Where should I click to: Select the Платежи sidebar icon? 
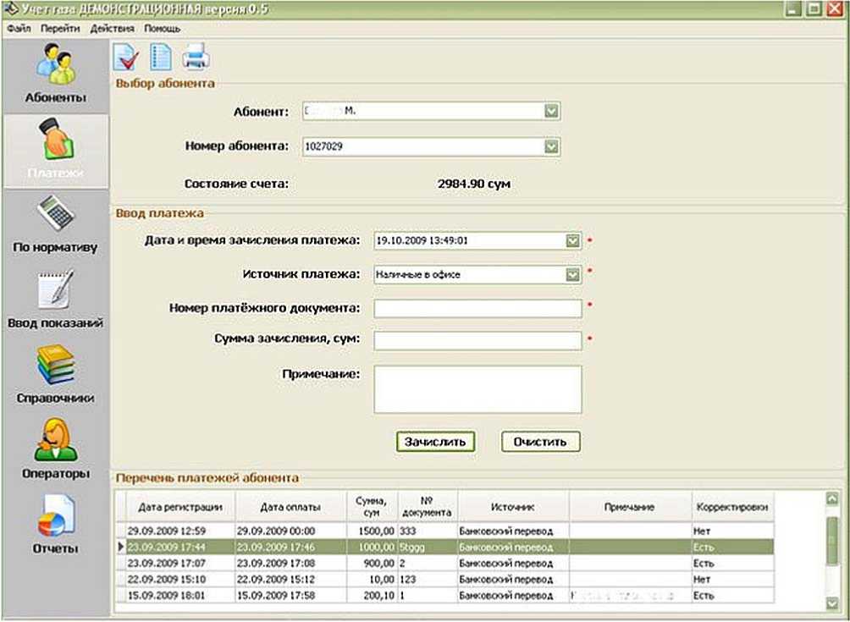tap(55, 149)
